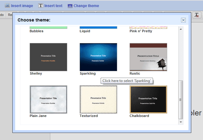
Task: Click the scrollbar down arrow
Action: tap(181, 122)
